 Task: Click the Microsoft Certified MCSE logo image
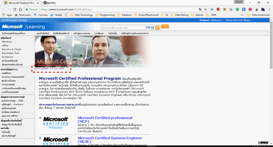56,141
